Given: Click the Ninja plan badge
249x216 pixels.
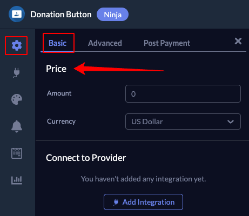Looking at the screenshot, I should coord(112,15).
